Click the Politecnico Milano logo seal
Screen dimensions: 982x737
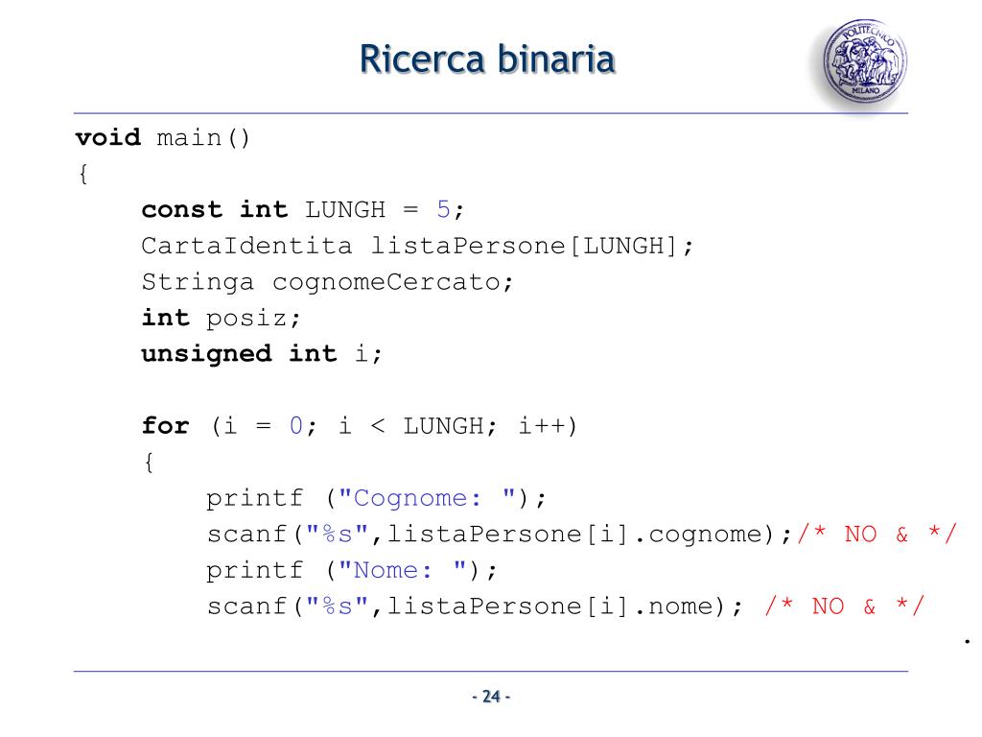[864, 59]
